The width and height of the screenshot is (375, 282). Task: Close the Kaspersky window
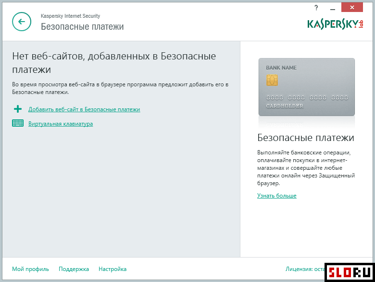click(352, 7)
